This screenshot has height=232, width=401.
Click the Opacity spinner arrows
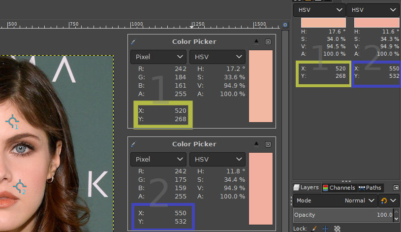397,215
